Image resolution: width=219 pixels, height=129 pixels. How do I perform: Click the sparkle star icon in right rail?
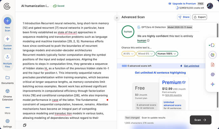point(212,84)
